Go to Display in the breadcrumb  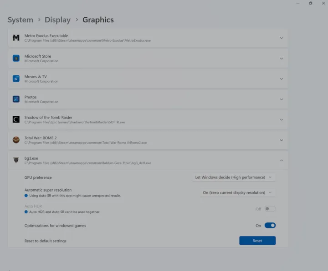click(x=57, y=20)
